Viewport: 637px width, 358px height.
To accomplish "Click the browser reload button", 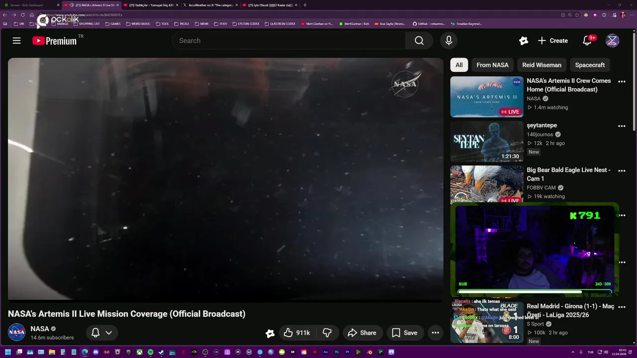I will coord(22,15).
